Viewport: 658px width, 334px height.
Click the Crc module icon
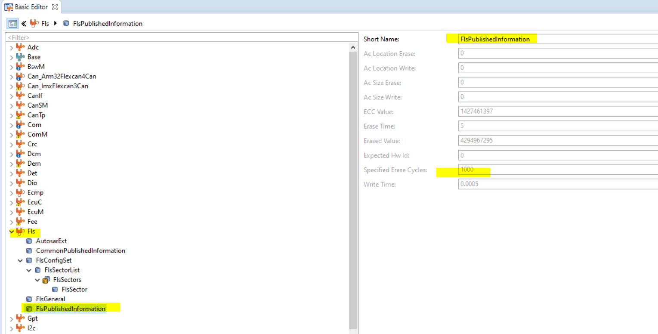pos(20,144)
